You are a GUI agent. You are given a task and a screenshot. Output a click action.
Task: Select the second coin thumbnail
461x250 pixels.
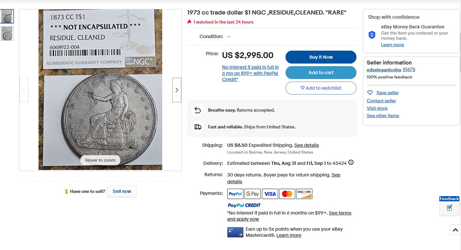click(x=7, y=33)
